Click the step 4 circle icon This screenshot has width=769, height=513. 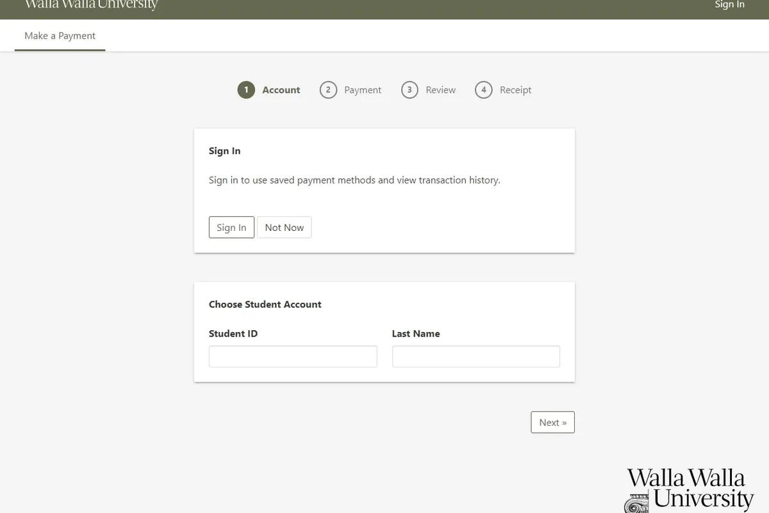(x=484, y=90)
